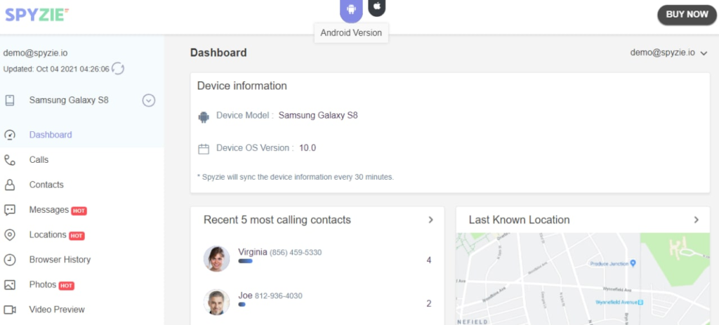Click the Calls phone icon
The width and height of the screenshot is (719, 325).
point(10,160)
